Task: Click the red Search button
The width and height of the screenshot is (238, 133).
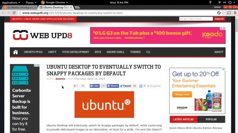Action: [x=219, y=19]
